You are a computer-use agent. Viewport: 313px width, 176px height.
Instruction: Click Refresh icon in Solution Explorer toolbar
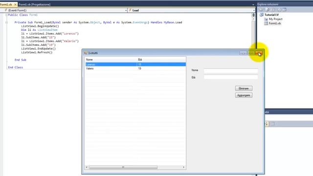[273, 10]
